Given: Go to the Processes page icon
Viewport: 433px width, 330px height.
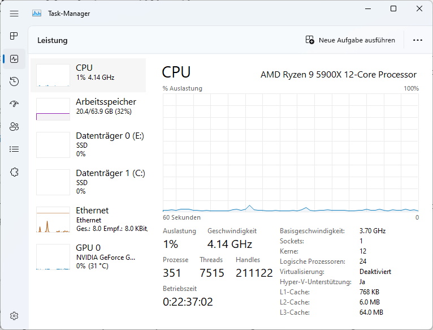Looking at the screenshot, I should click(14, 36).
